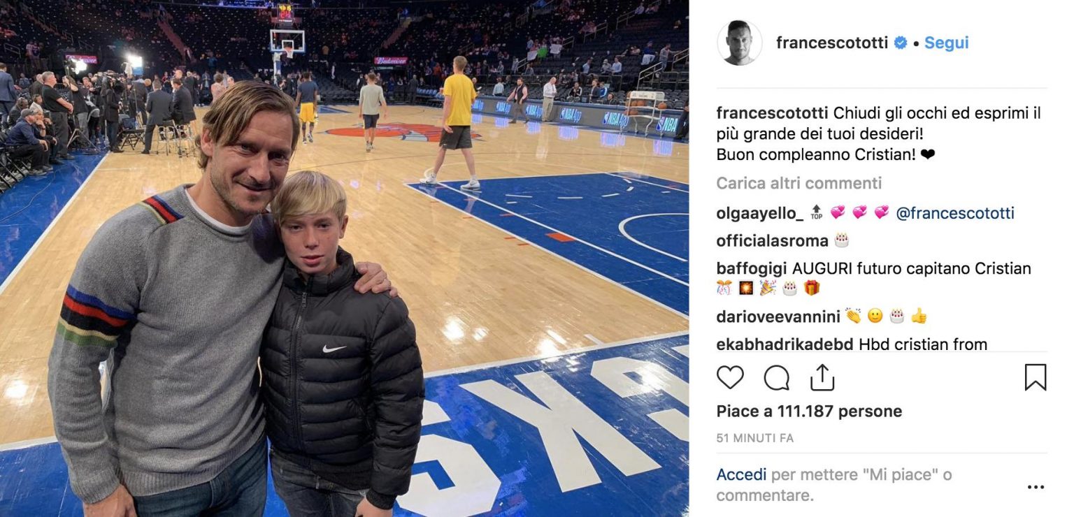
Task: Save the post with the bookmark icon
Action: [1035, 377]
